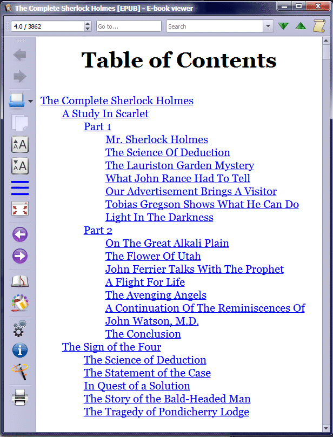The image size is (333, 437).
Task: Maximize the E-book viewer window
Action: click(x=299, y=6)
